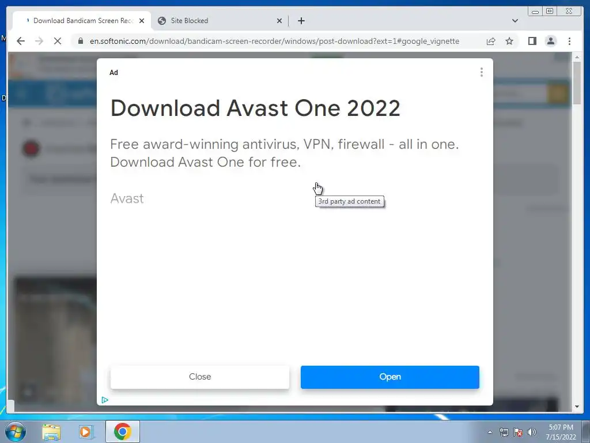Click the Show desktop button
This screenshot has height=443, width=590.
click(x=586, y=431)
